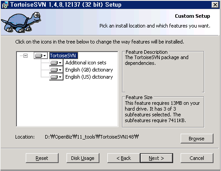Go back with the Back button
This screenshot has height=171, width=221.
click(x=124, y=158)
